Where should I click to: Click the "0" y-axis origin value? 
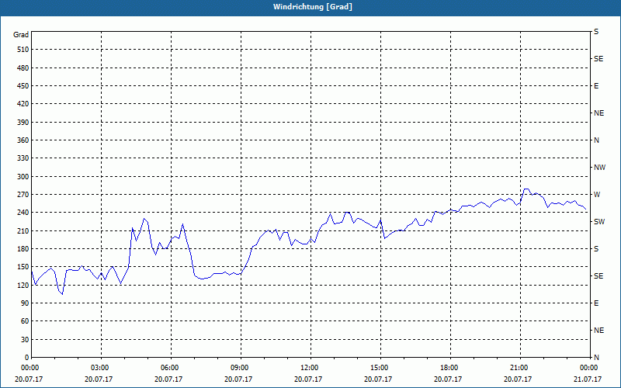(x=27, y=358)
